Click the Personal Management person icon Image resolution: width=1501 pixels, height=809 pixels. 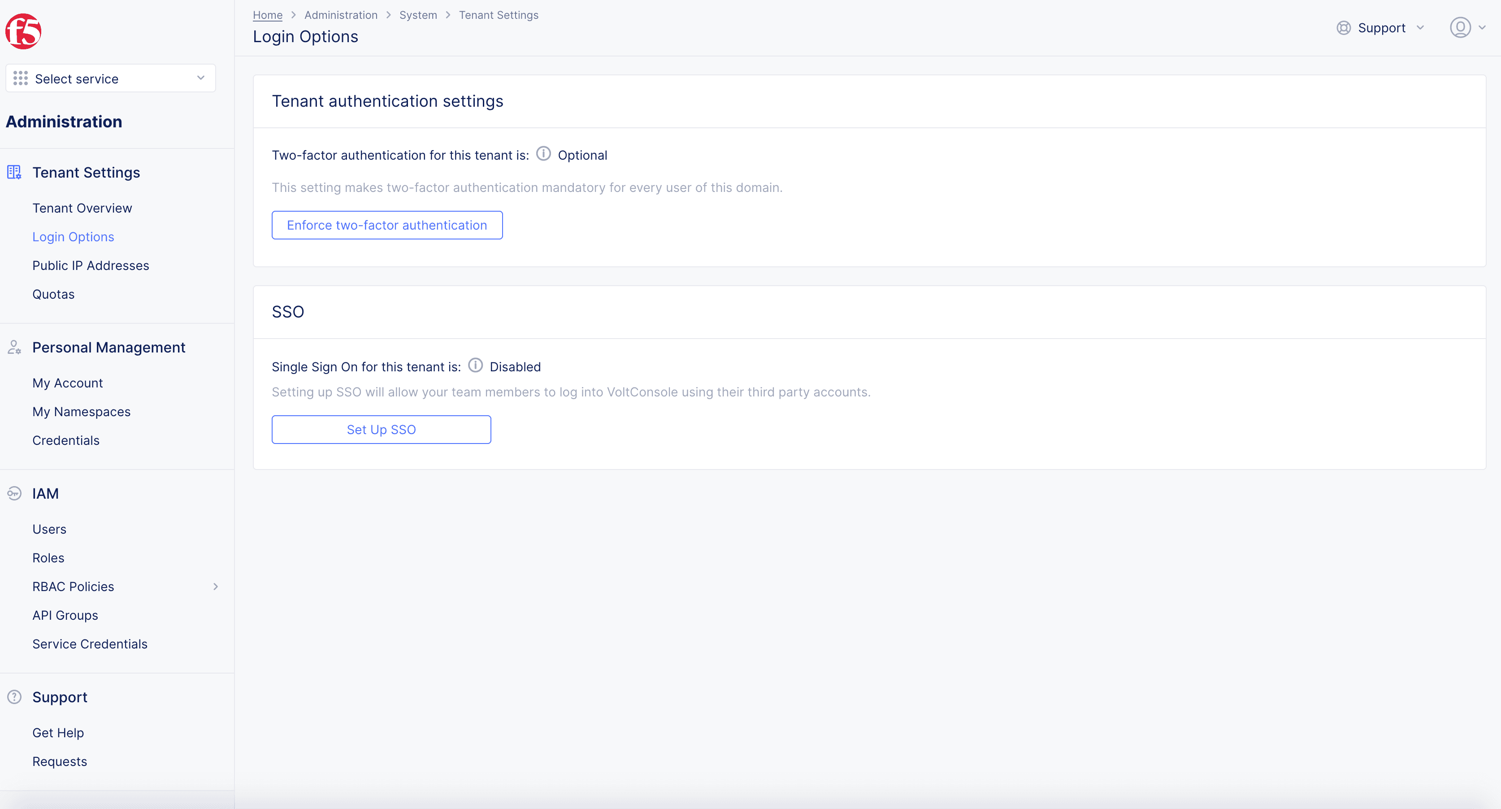[14, 348]
